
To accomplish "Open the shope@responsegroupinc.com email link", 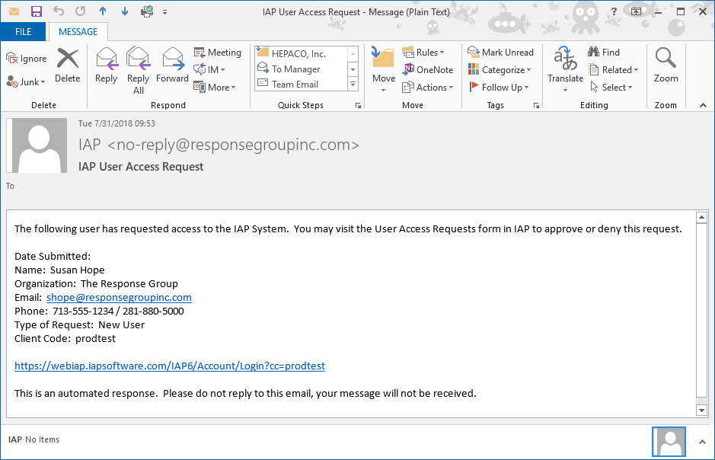I will click(119, 298).
